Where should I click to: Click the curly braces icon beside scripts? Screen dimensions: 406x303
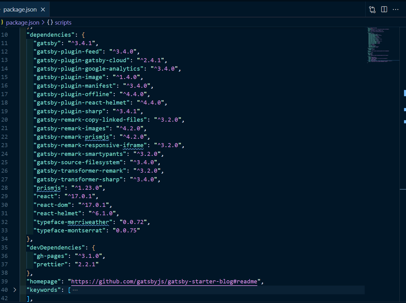tap(50, 22)
